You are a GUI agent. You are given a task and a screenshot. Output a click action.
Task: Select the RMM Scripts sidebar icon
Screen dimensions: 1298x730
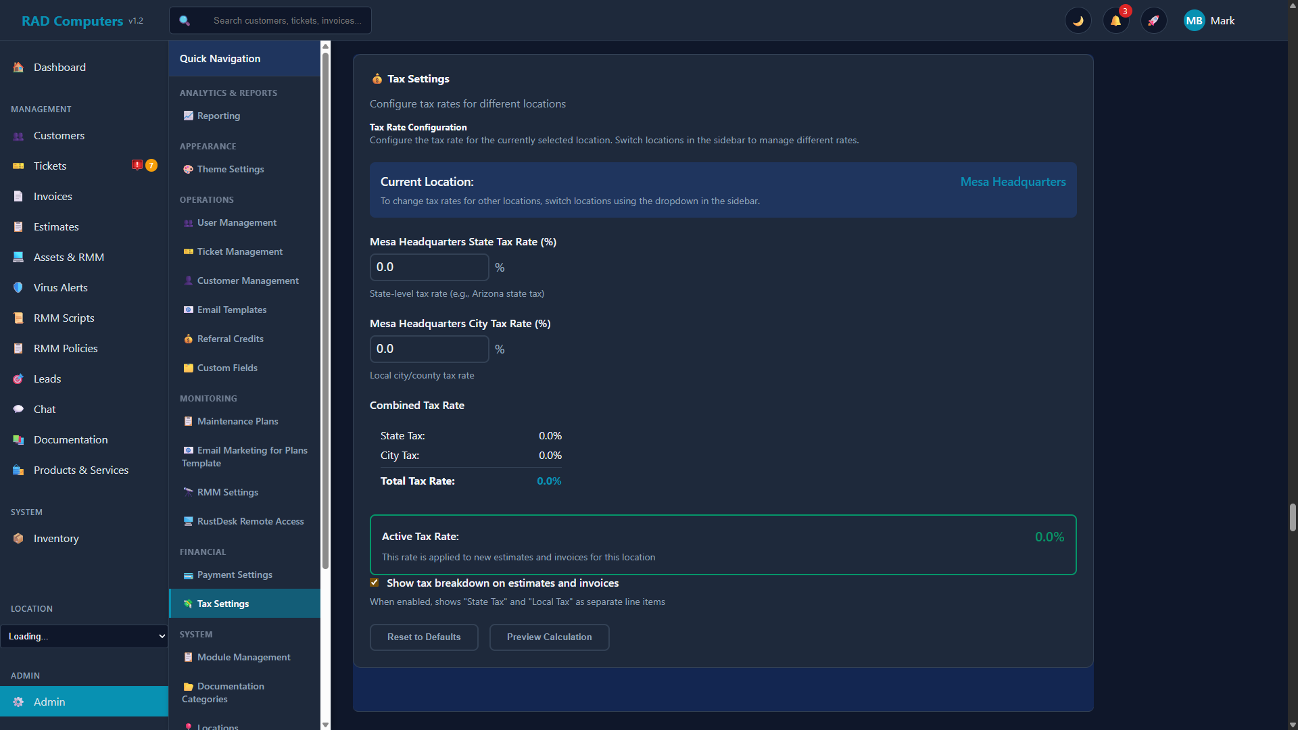pos(18,318)
